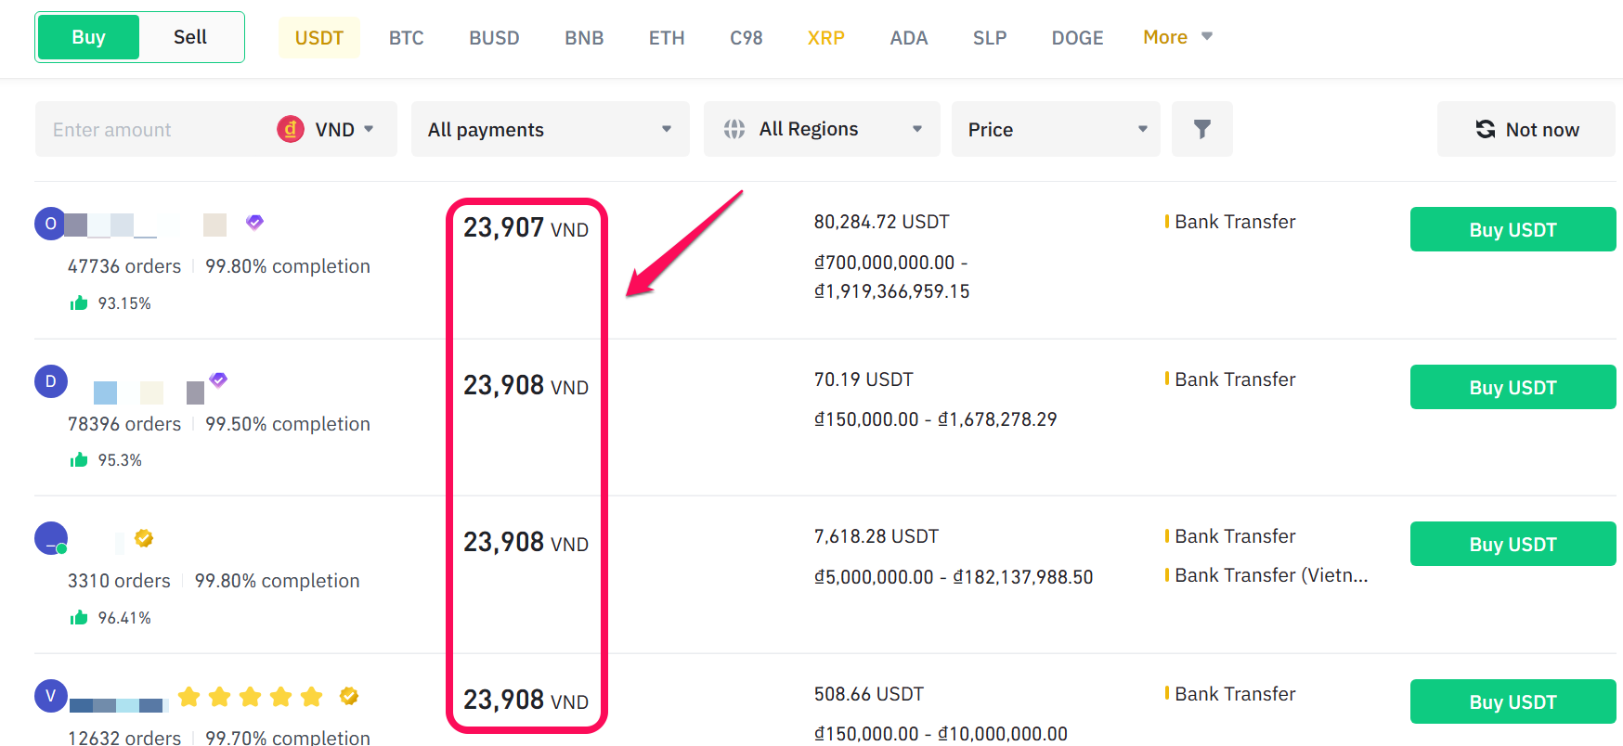
Task: Click the refresh icon beside Not now
Action: coord(1486,129)
